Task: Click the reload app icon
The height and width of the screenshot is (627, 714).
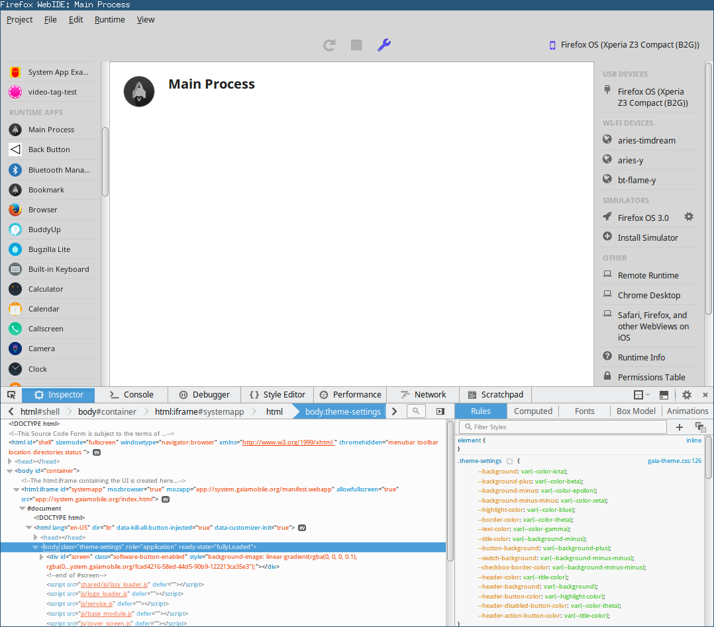Action: (x=329, y=45)
